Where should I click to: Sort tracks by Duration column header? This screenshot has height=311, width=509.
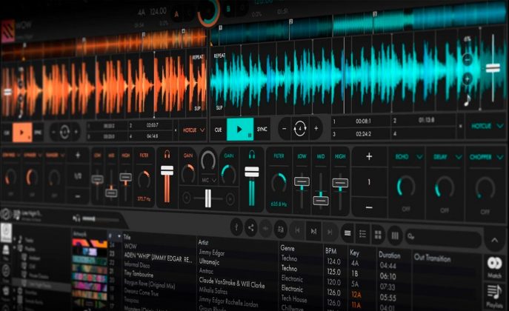(390, 255)
